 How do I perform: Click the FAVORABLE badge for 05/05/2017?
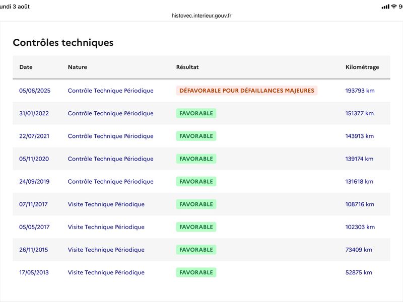click(x=196, y=227)
